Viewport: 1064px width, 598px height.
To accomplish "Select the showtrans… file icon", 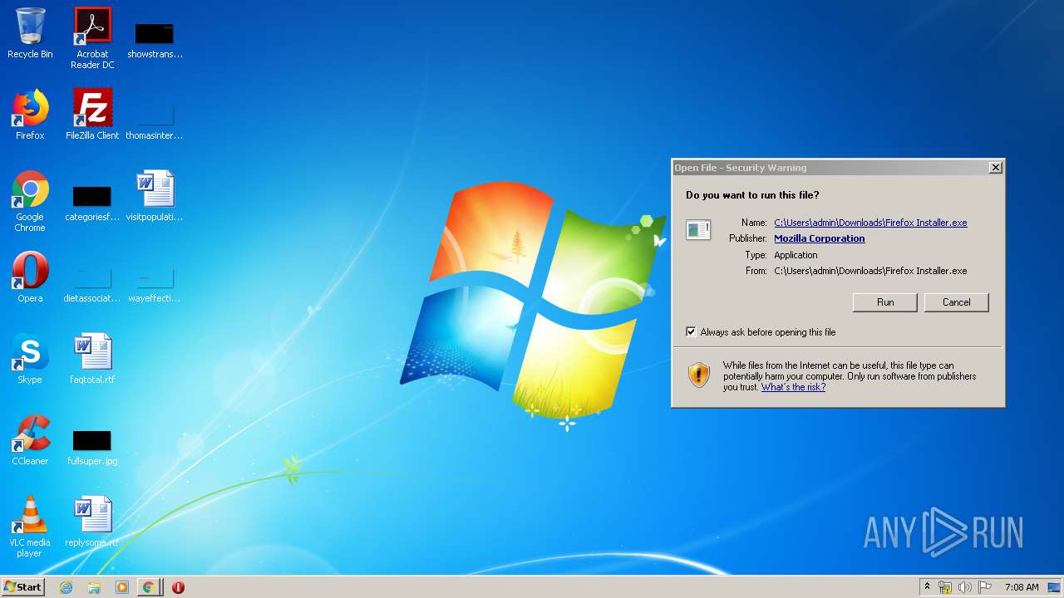I will [155, 40].
